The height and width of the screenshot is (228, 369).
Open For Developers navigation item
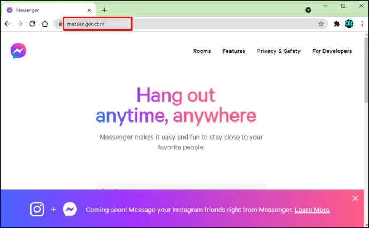coord(332,51)
